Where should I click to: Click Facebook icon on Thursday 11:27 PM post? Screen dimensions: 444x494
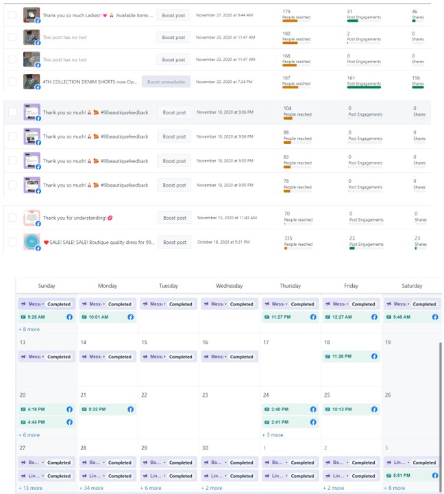click(x=313, y=317)
